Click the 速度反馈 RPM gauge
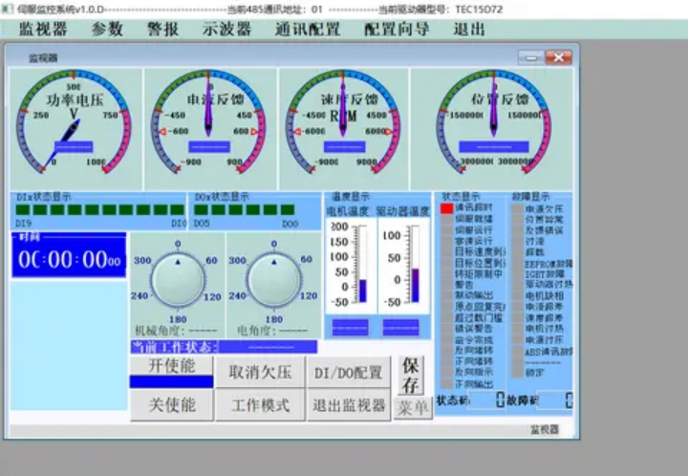688x476 pixels. click(342, 121)
